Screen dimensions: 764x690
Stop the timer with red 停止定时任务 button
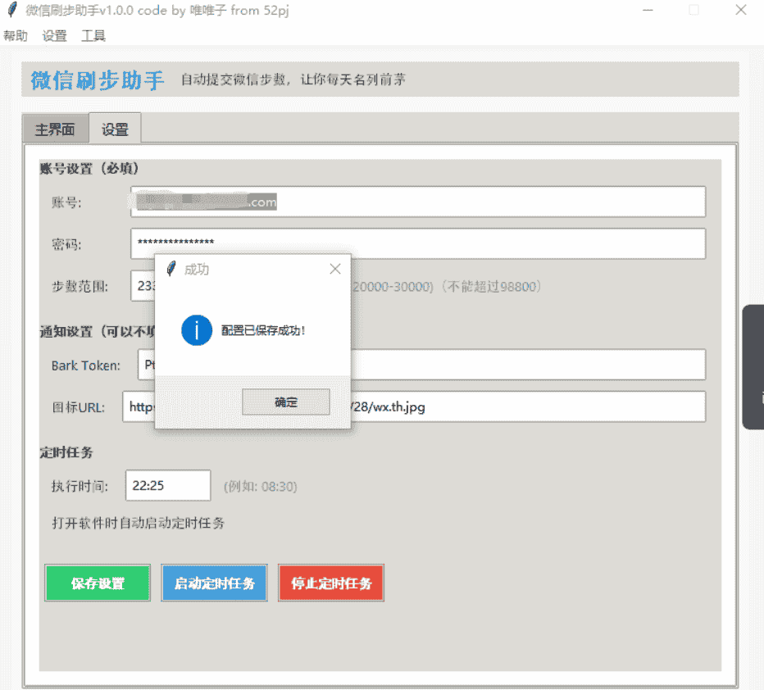point(330,583)
